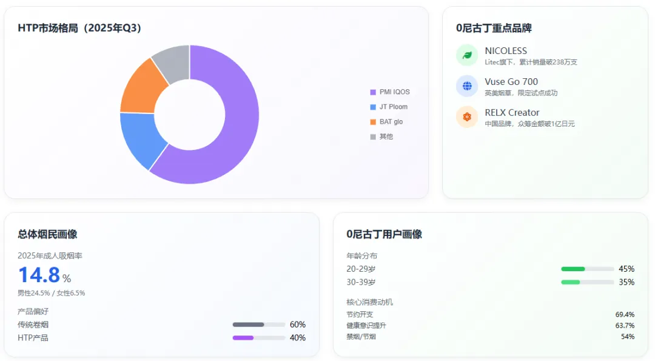The width and height of the screenshot is (655, 361).
Task: Toggle the BAT glo legend swatch
Action: click(373, 122)
